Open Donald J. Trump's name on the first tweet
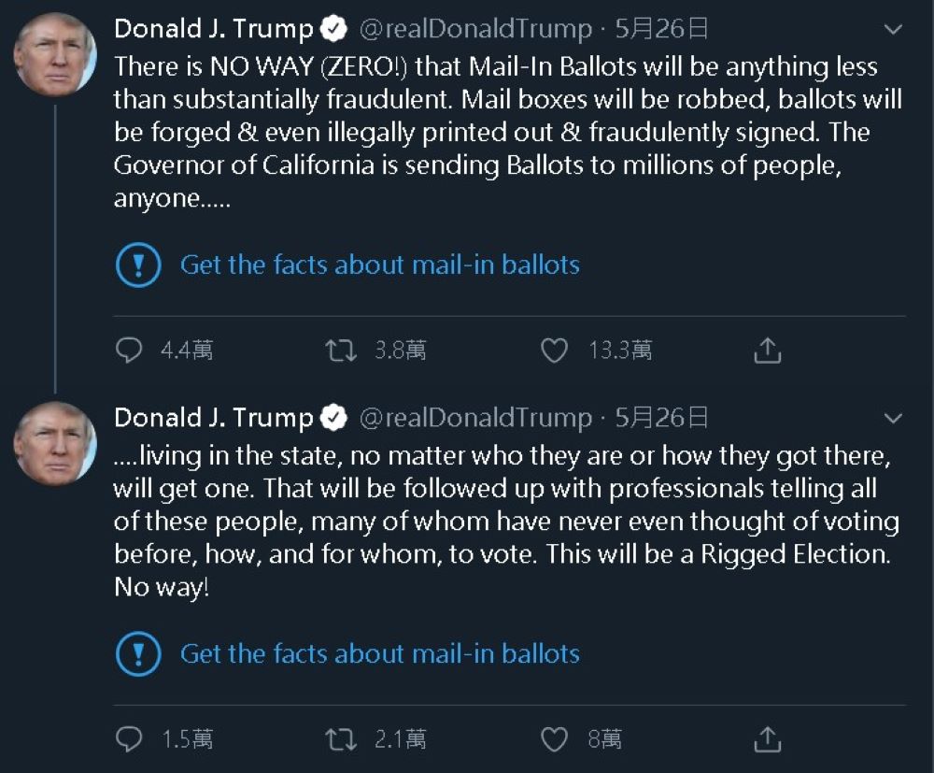Image resolution: width=934 pixels, height=773 pixels. (213, 29)
